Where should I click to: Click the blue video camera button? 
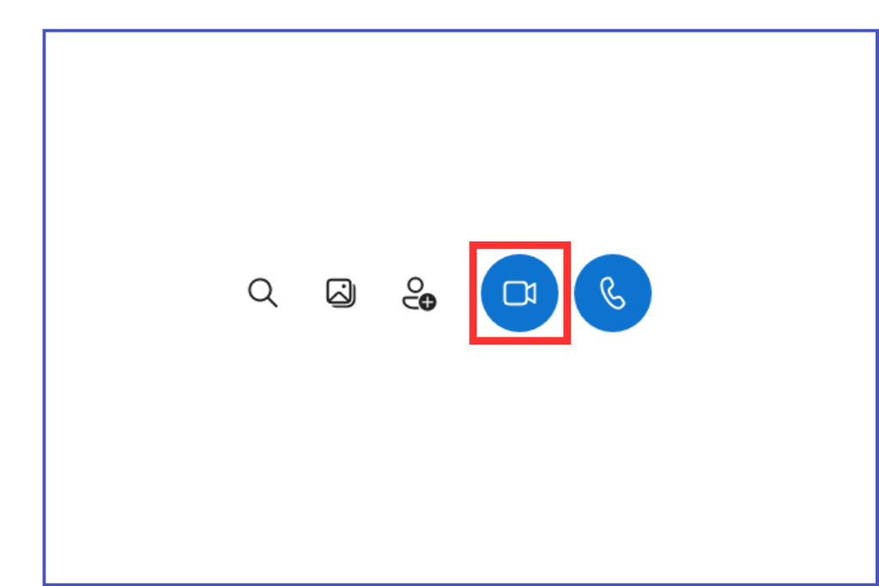tap(519, 293)
